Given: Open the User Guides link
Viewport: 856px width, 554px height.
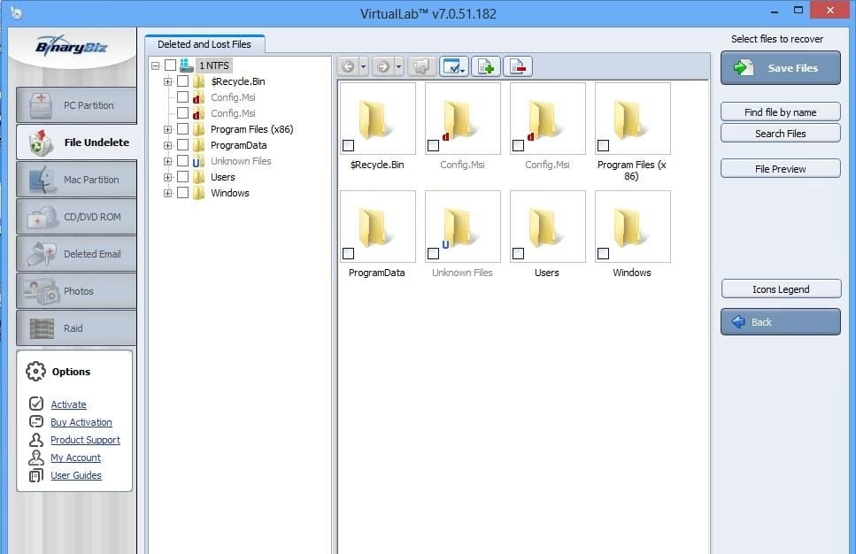Looking at the screenshot, I should pos(76,475).
